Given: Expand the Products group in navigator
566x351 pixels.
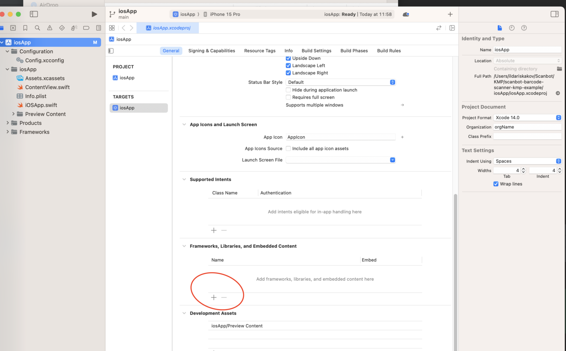Looking at the screenshot, I should point(7,123).
